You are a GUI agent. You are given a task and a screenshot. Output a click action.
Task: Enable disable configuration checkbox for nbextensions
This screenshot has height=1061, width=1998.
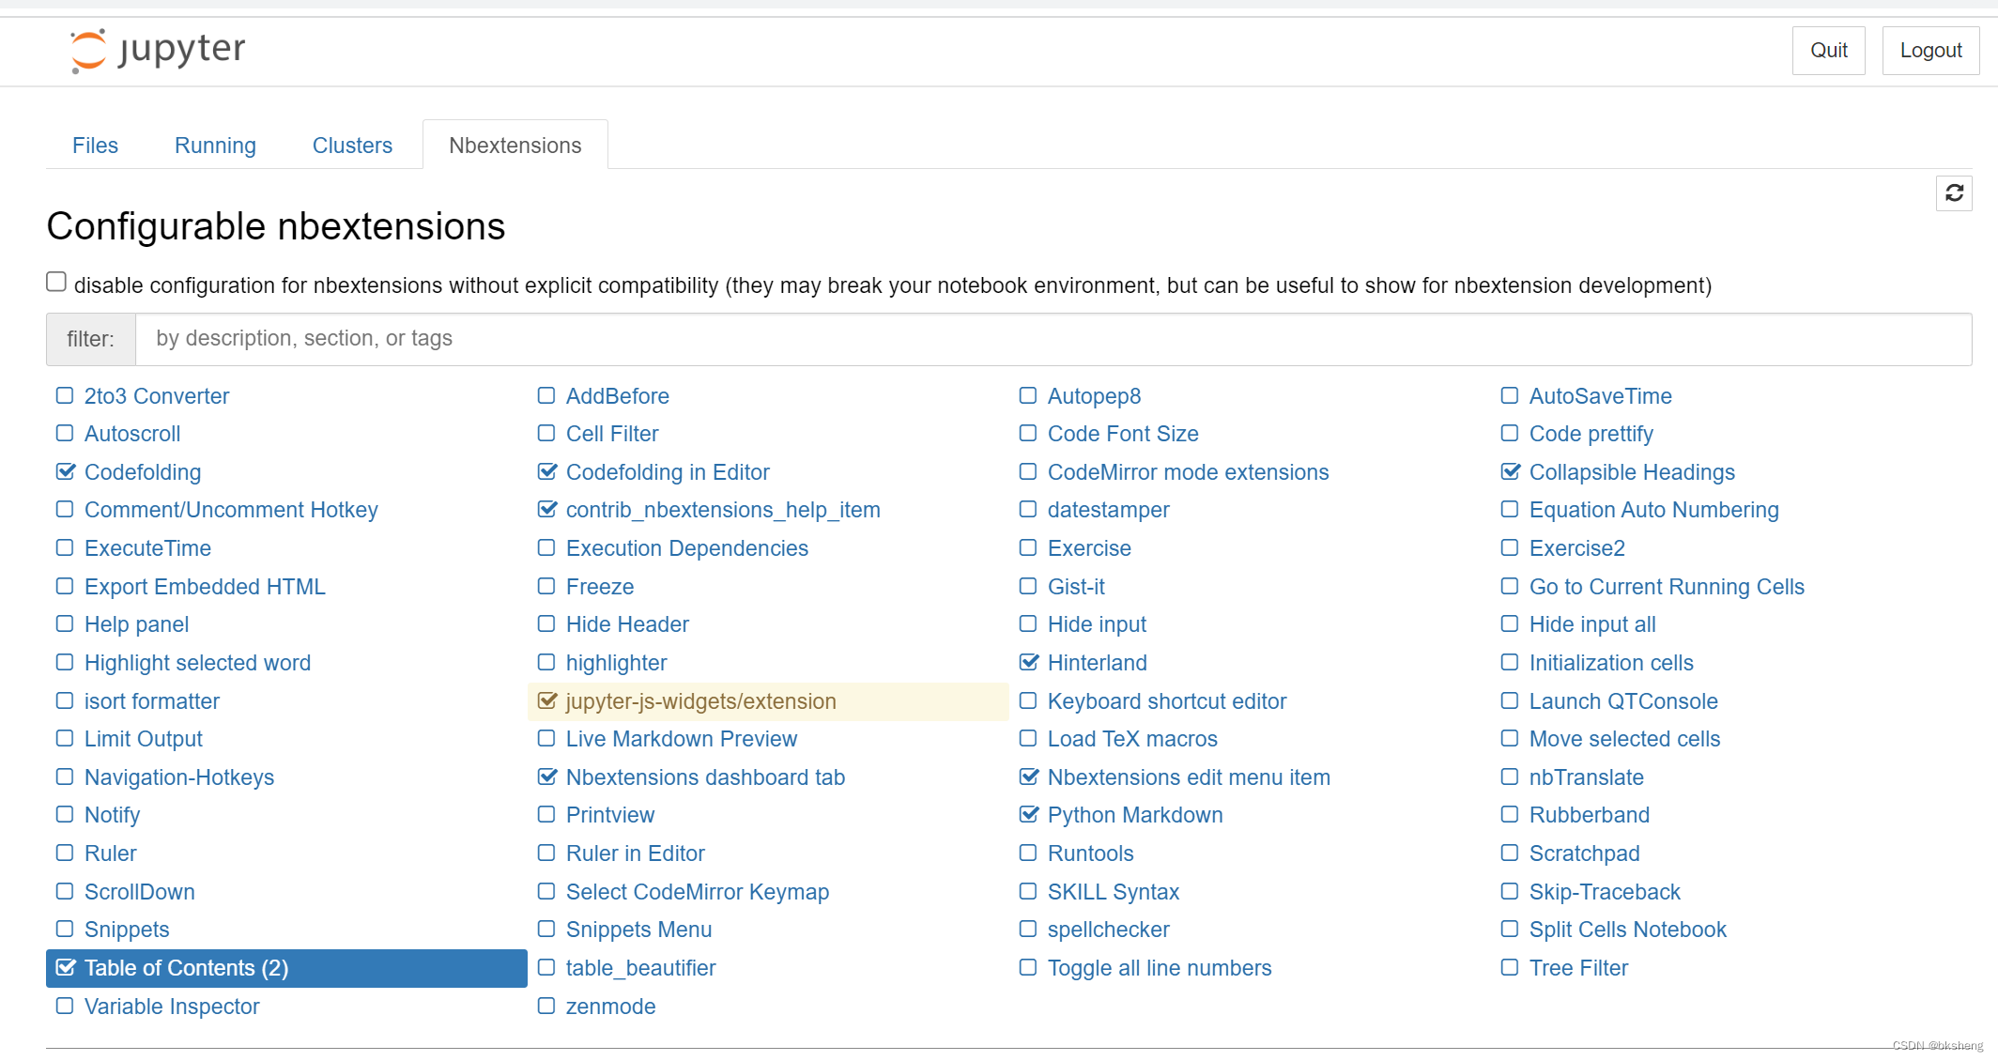pos(58,284)
